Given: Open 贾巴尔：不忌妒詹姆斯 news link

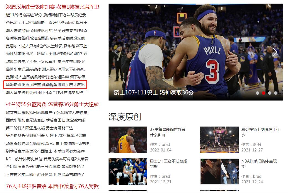Looking at the screenshot, I should tap(47, 23).
